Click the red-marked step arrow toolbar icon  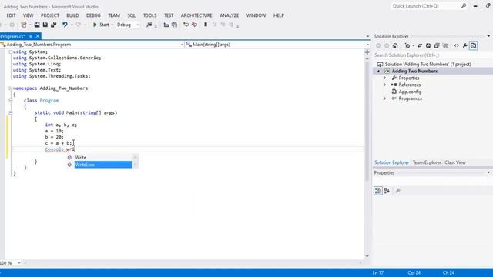tap(194, 25)
